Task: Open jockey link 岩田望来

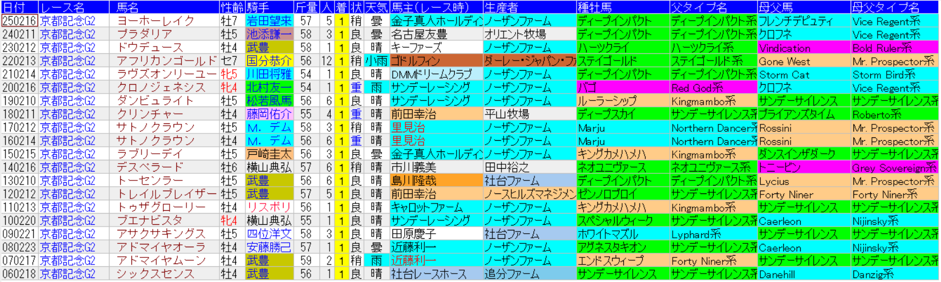Action: [269, 21]
